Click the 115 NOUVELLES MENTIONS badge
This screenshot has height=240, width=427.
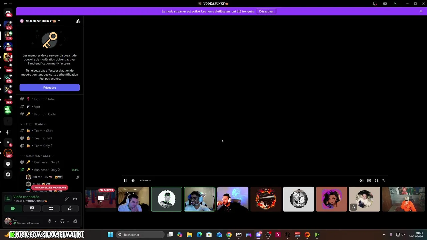pos(50,188)
